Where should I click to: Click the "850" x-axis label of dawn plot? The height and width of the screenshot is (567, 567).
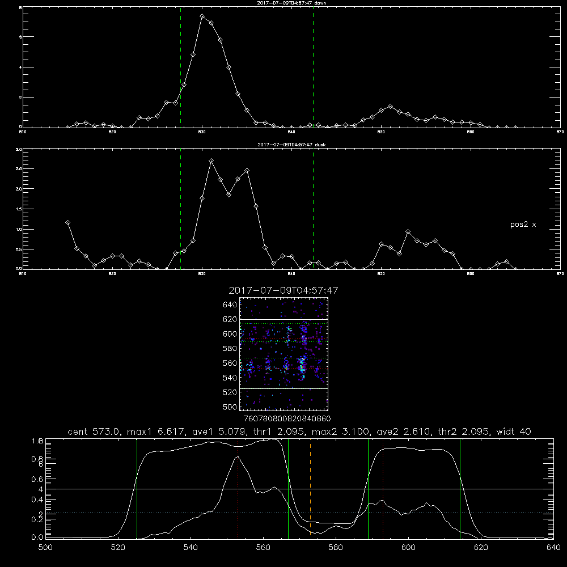[x=381, y=132]
